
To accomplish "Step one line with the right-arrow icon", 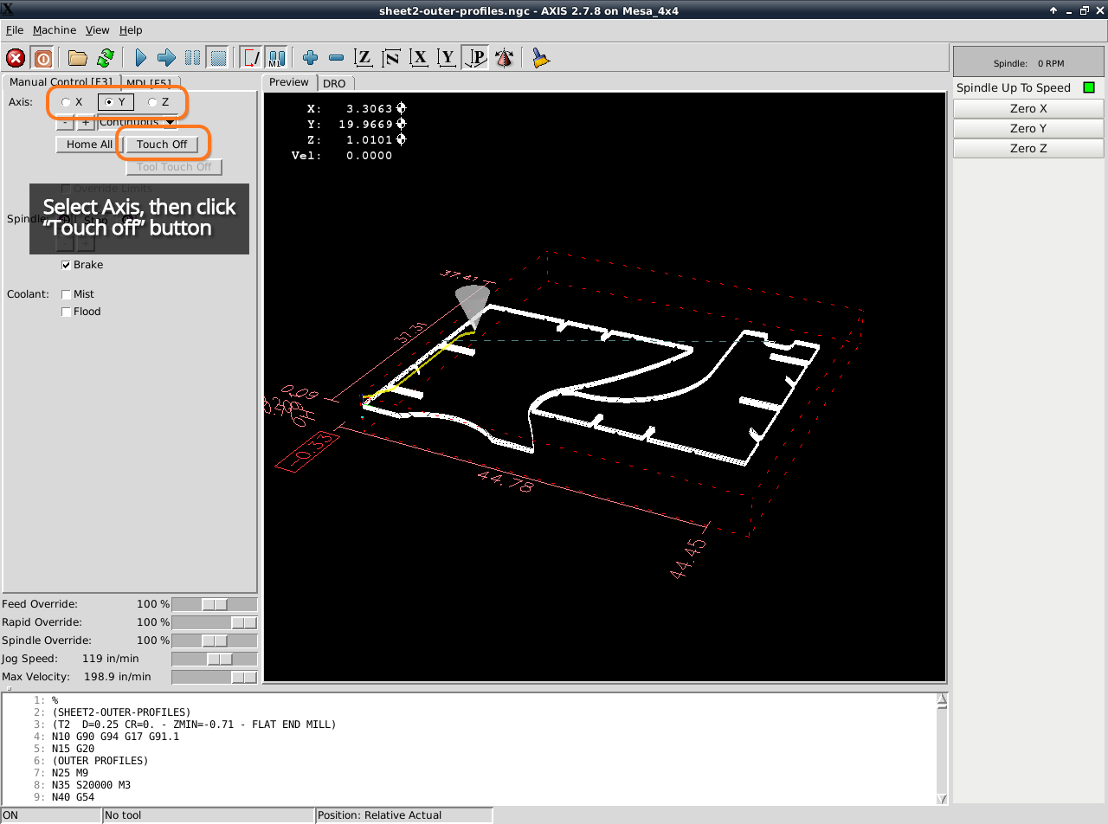I will (x=166, y=58).
